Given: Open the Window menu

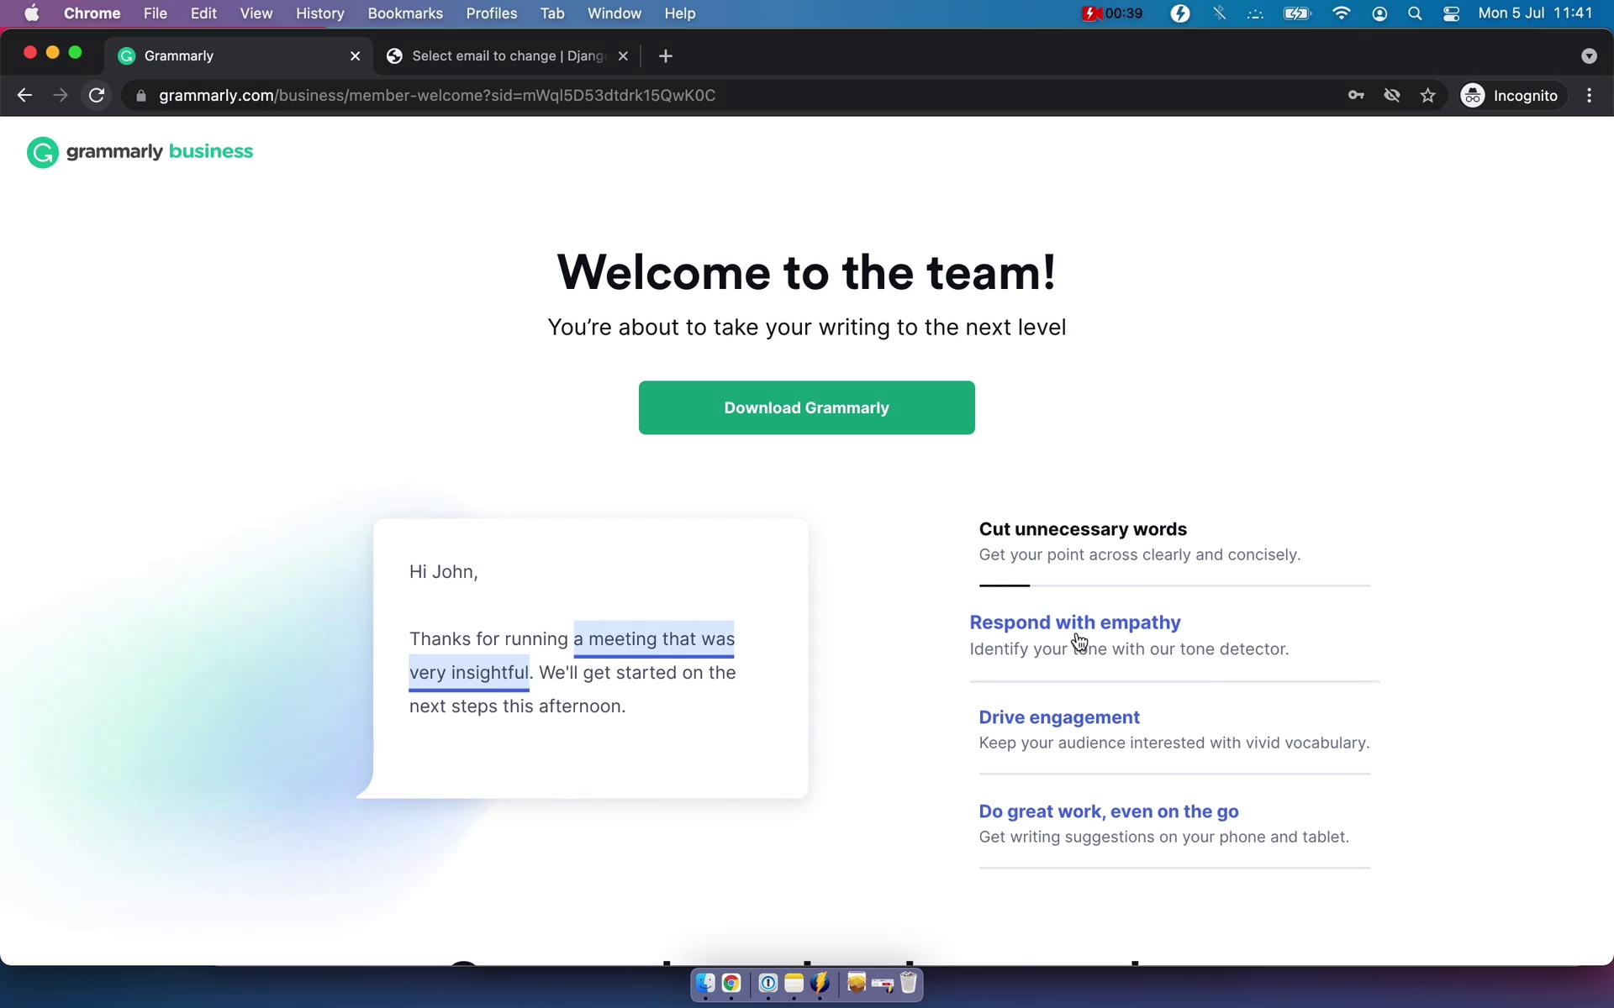Looking at the screenshot, I should coord(614,13).
